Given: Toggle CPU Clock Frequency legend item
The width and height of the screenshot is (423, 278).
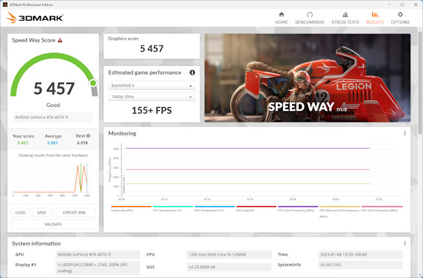Looking at the screenshot, I should pyautogui.click(x=298, y=209).
